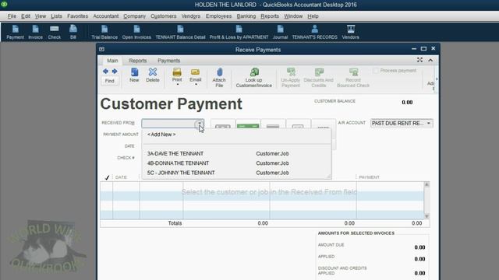Image resolution: width=499 pixels, height=280 pixels.
Task: Toggle full screen for Receive Payments window
Action: [x=419, y=60]
